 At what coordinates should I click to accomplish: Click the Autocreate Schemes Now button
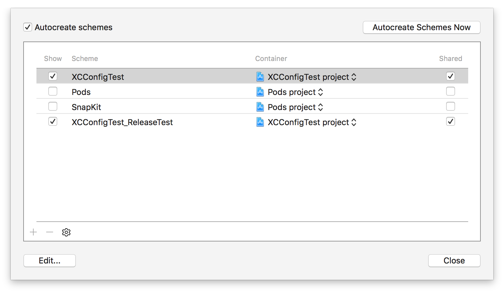click(x=422, y=27)
